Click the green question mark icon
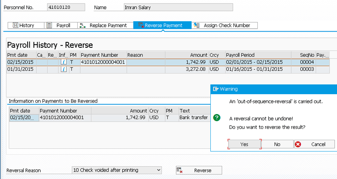Screen dimensions: 337x179 [217, 118]
